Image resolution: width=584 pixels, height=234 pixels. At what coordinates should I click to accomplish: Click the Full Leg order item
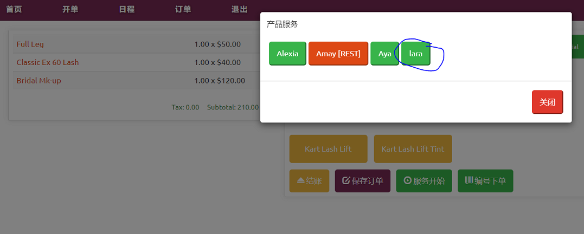tap(30, 44)
